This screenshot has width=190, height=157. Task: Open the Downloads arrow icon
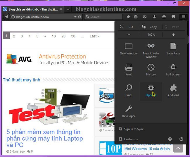pos(154,17)
